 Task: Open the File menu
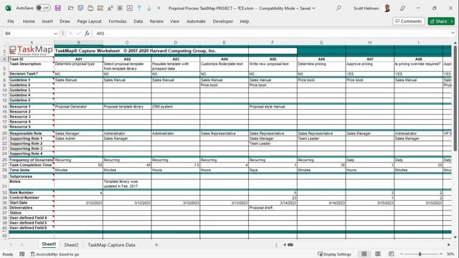tap(11, 21)
